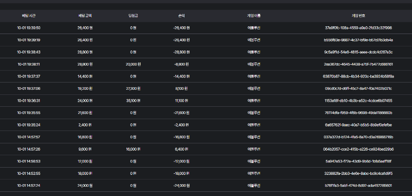Select the 베팅 금액 column header

85,16
